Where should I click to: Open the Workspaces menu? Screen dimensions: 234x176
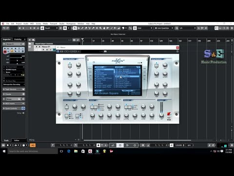(x=71, y=23)
